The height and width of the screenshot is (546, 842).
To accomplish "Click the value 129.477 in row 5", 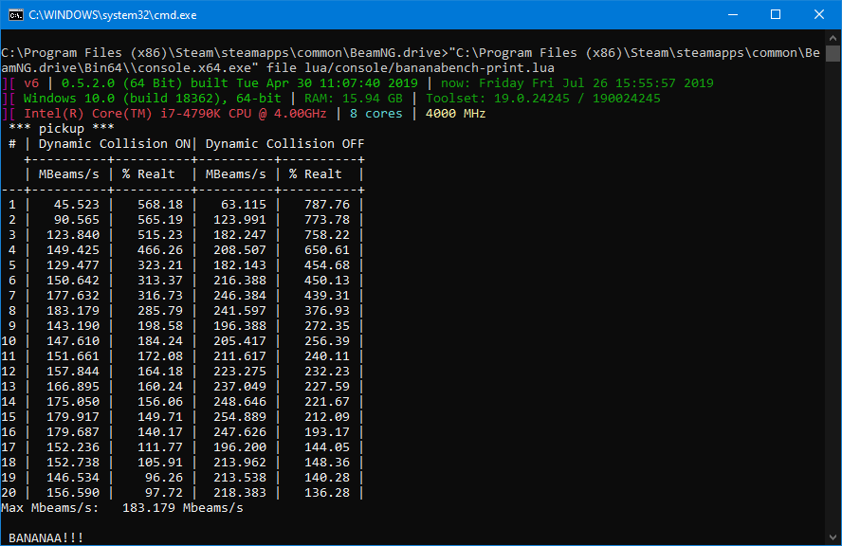I will point(72,265).
